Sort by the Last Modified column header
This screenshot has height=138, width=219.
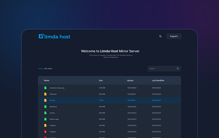(158, 80)
